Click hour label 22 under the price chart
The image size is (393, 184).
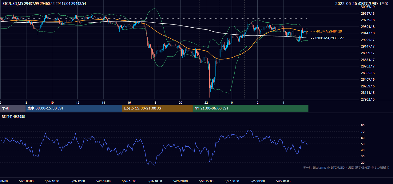pos(206,103)
